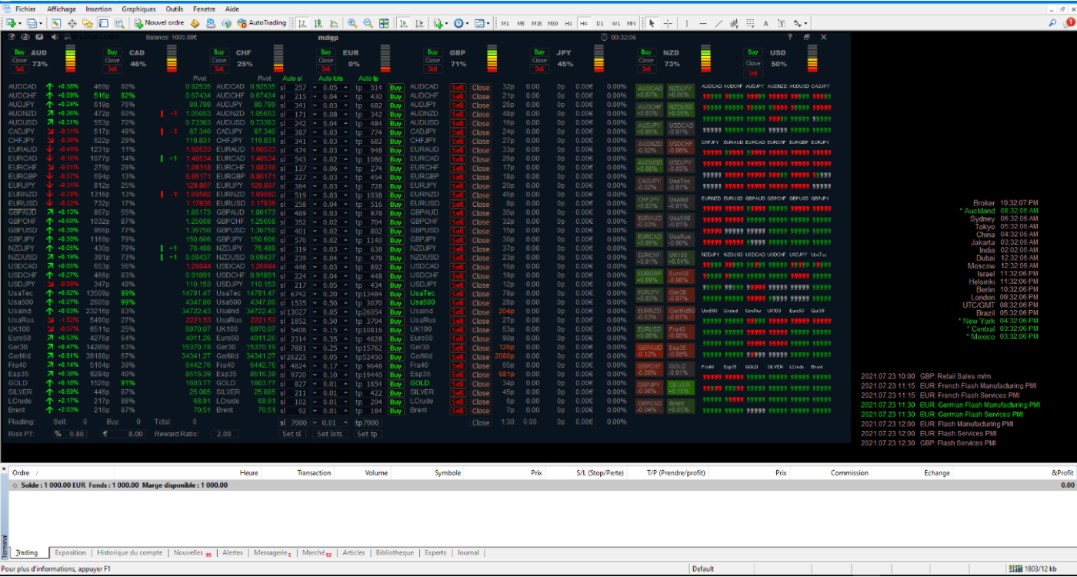Select the draw trendline tool
The width and height of the screenshot is (1077, 577).
click(719, 23)
